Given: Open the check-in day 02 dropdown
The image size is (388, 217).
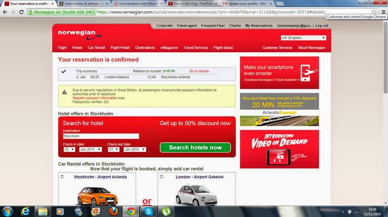Looking at the screenshot, I should 69,149.
